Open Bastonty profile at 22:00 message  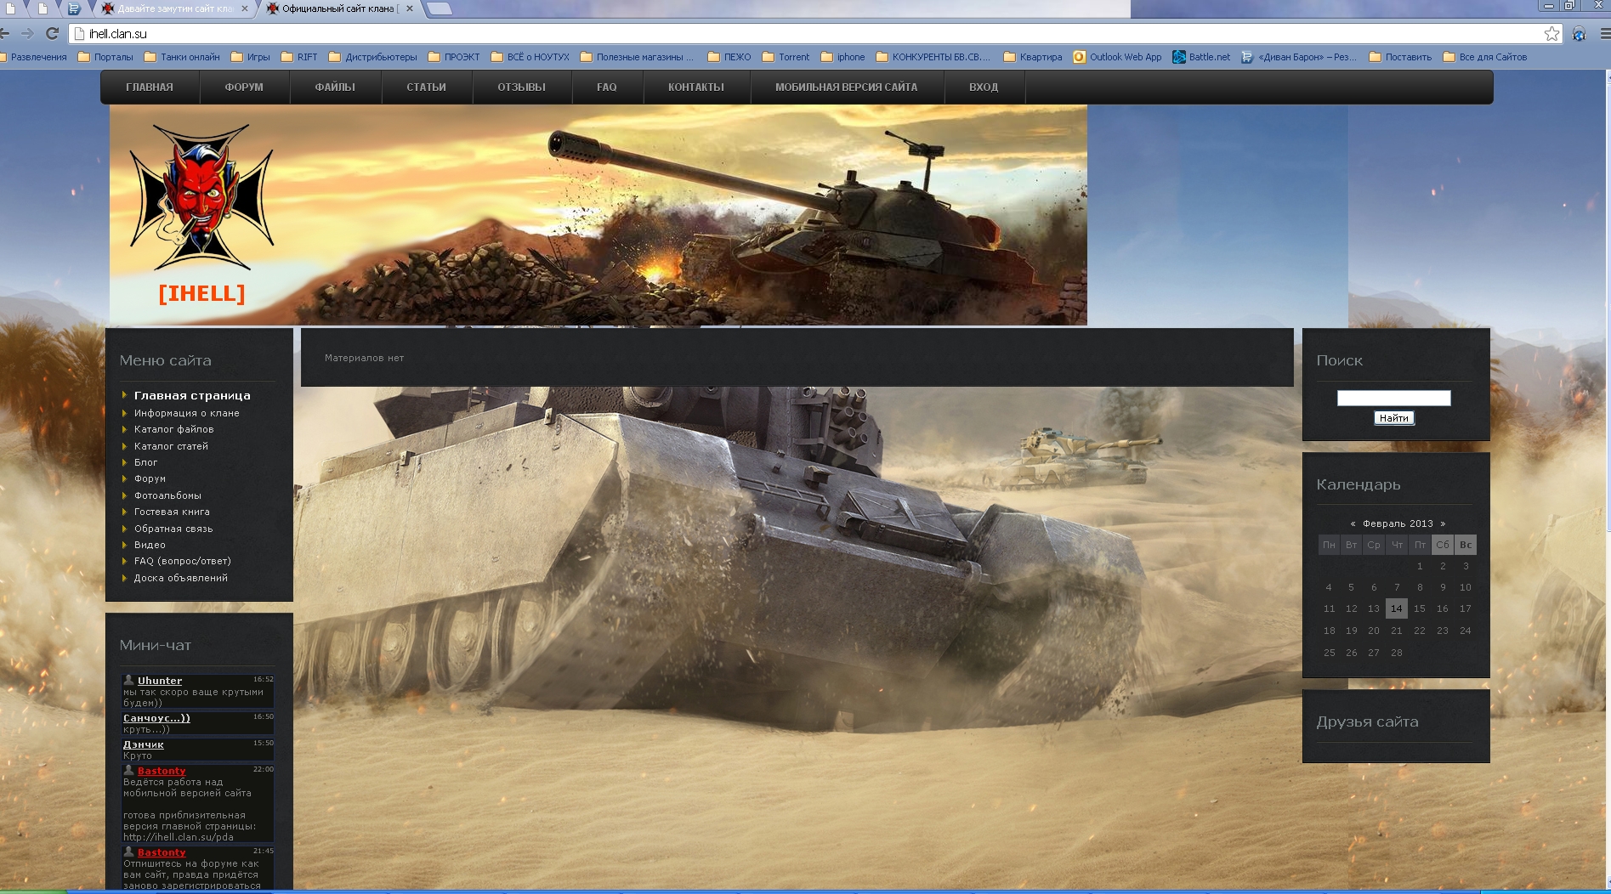[x=162, y=771]
